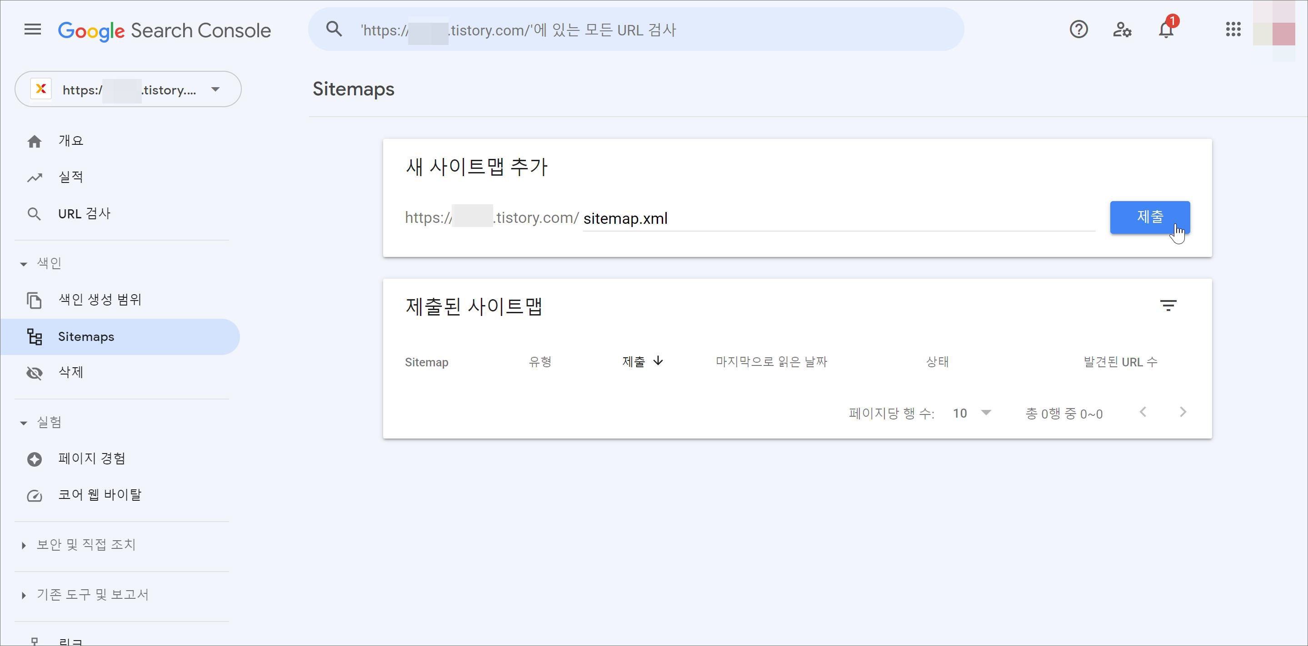Click the sitemap URL input field
Viewport: 1308px width, 646px height.
coord(838,218)
